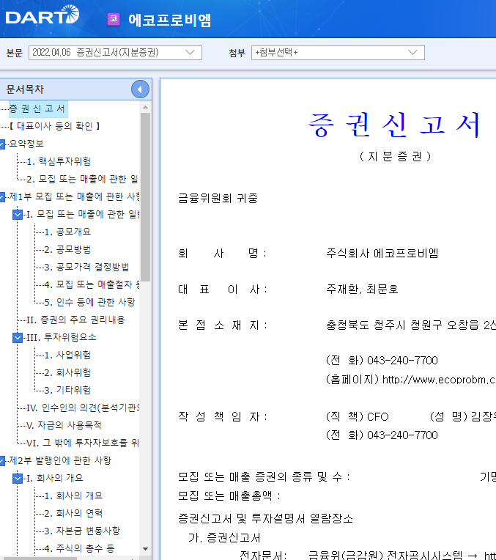Go to 1. 핵심투자위험

pyautogui.click(x=59, y=161)
